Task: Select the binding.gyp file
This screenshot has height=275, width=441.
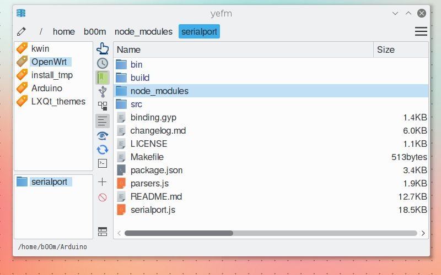Action: pyautogui.click(x=153, y=117)
